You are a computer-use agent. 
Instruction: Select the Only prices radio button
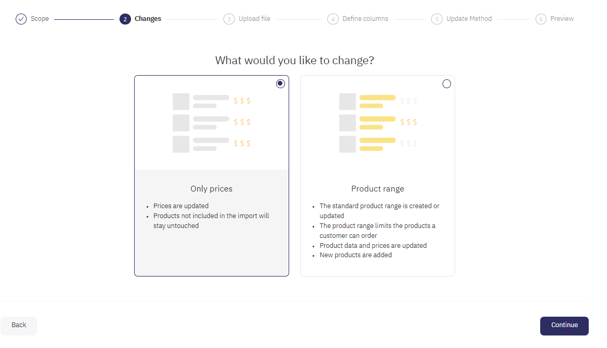click(281, 84)
